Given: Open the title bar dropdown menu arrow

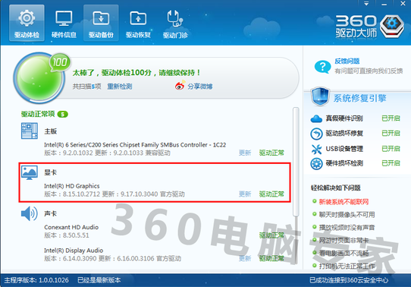Looking at the screenshot, I should click(x=366, y=4).
